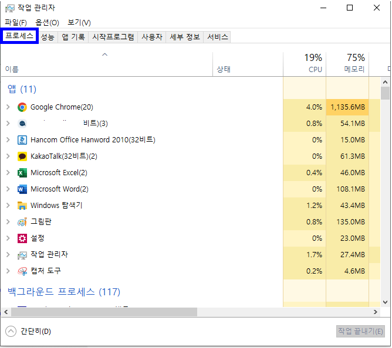Switch to the 앱 기록 tab
Viewport: 392px width, 348px height.
[x=73, y=37]
